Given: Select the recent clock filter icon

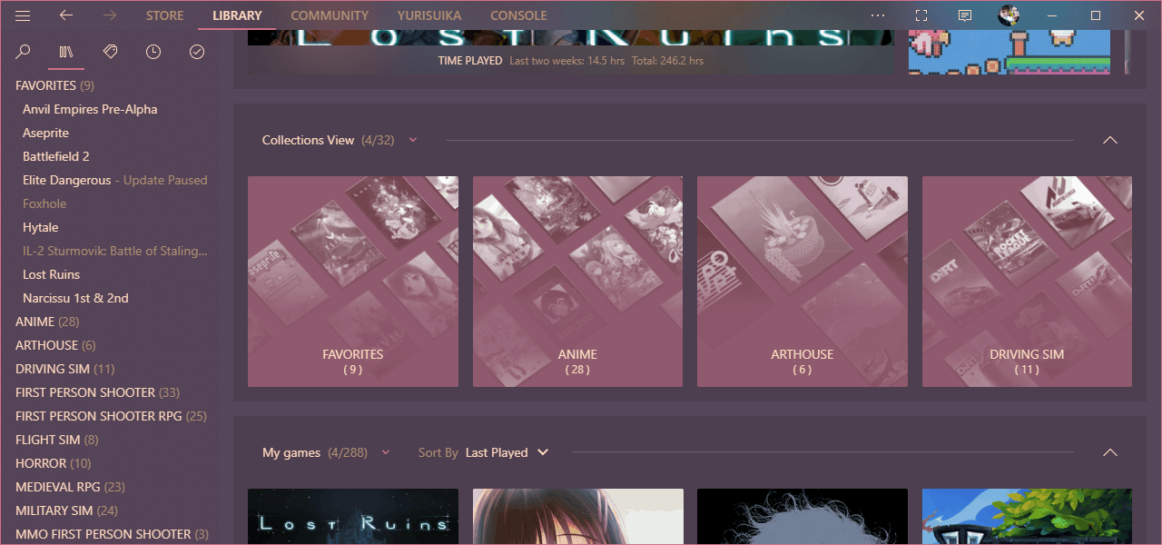Looking at the screenshot, I should tap(153, 53).
